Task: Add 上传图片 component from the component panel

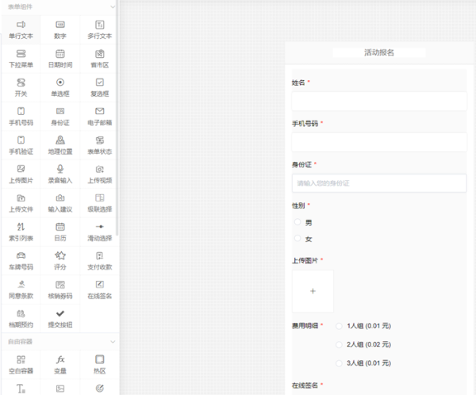Action: click(x=21, y=174)
